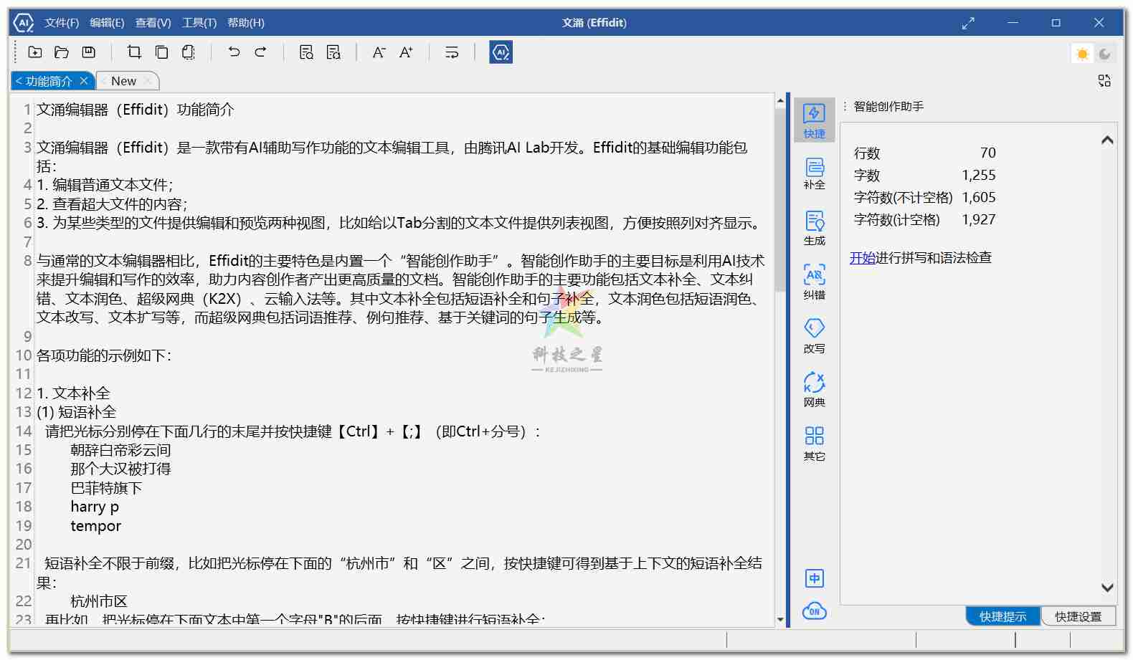The height and width of the screenshot is (660, 1133).
Task: Click the 开始 spell check link
Action: pyautogui.click(x=862, y=258)
